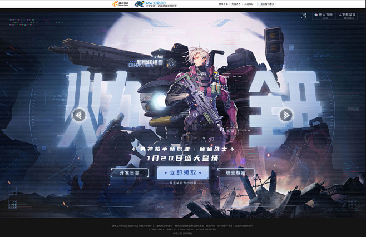Viewport: 366px width, 237px height.
Task: Click 返回官网首页 link at top
Action: point(266,4)
